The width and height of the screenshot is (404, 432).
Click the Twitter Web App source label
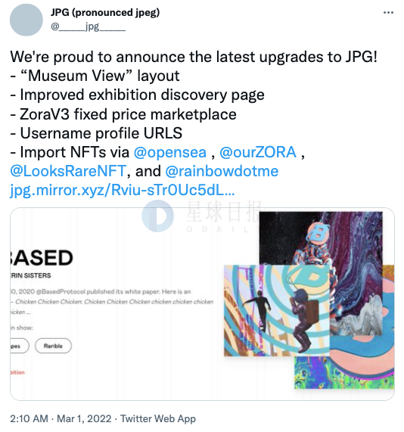[158, 418]
